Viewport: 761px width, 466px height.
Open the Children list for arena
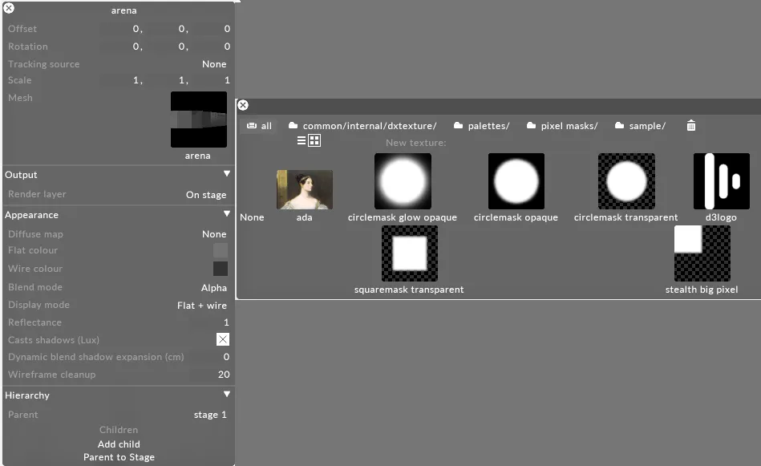click(x=119, y=429)
